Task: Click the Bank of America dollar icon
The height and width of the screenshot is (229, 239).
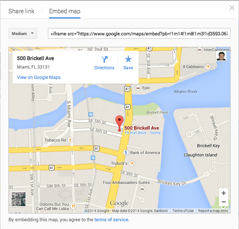Action: [126, 152]
